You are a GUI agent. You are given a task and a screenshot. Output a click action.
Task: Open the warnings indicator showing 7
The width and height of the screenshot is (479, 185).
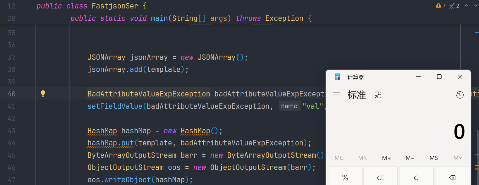coord(441,5)
